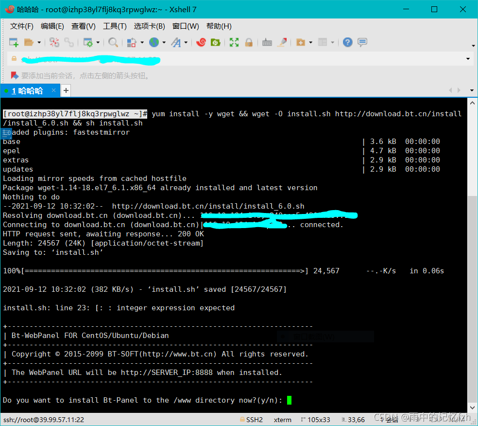Click the red bookmark flag icon
This screenshot has height=426, width=478.
pos(14,75)
